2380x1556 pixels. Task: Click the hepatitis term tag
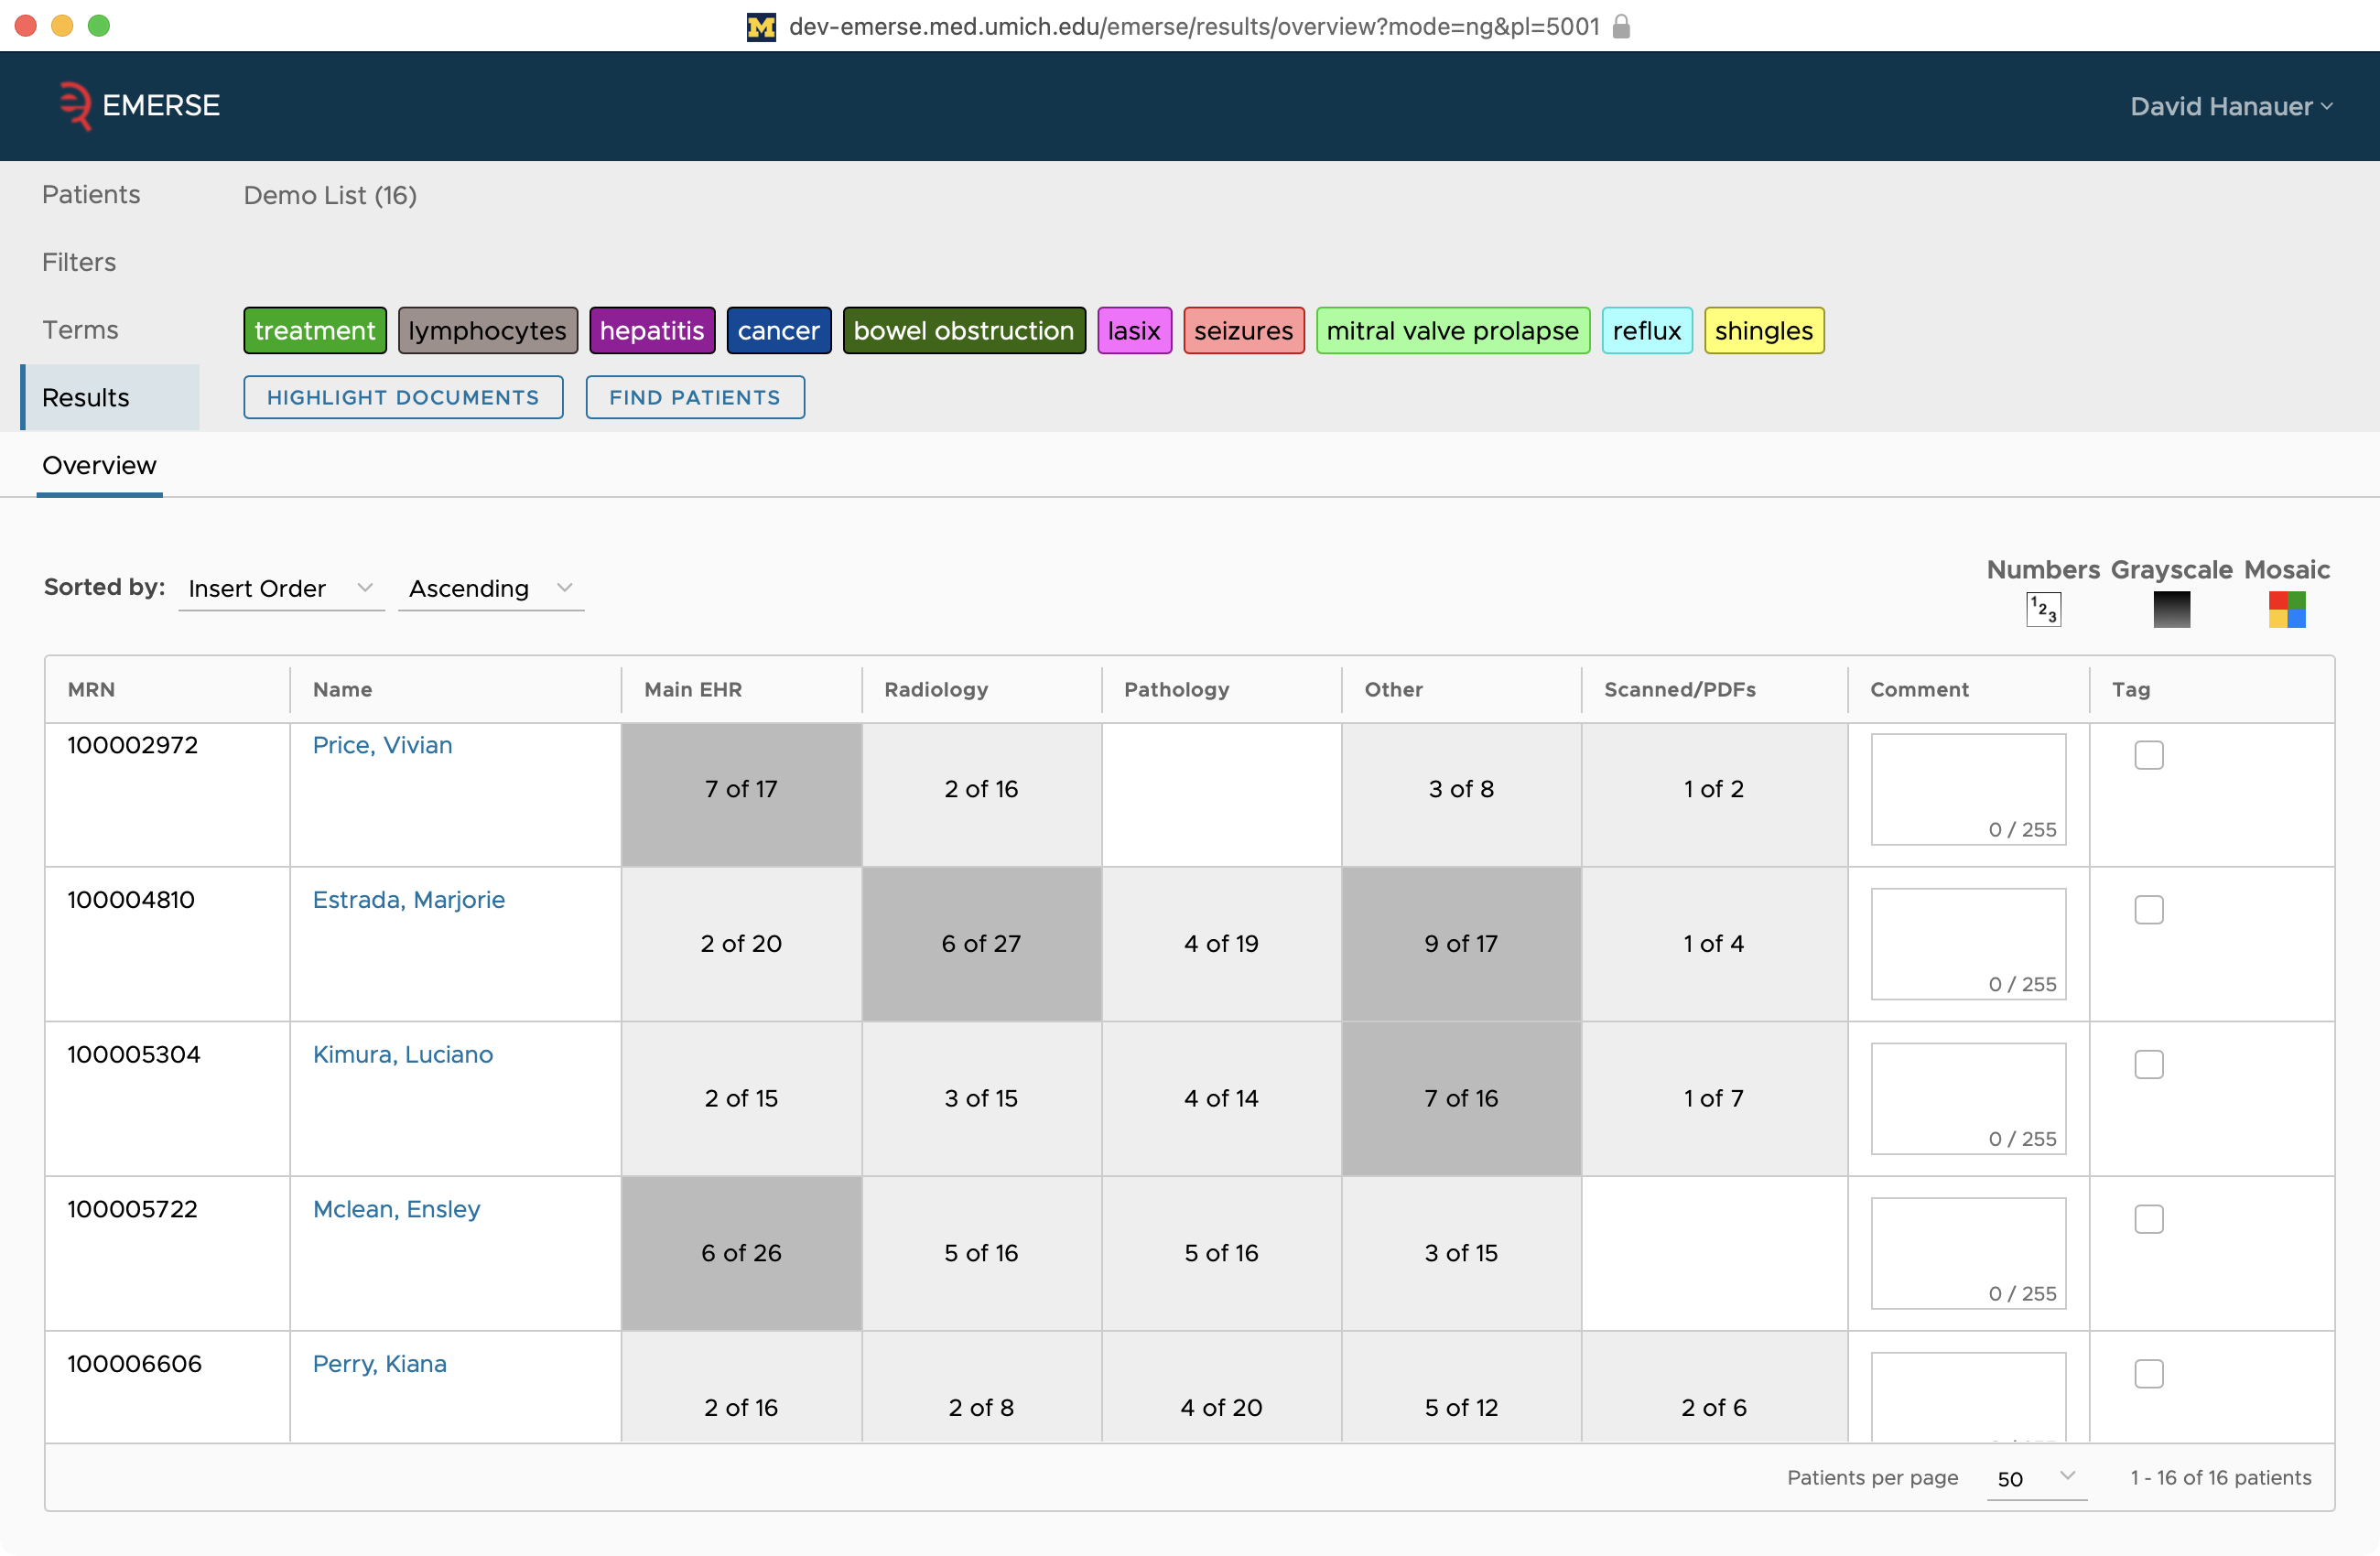(x=651, y=330)
